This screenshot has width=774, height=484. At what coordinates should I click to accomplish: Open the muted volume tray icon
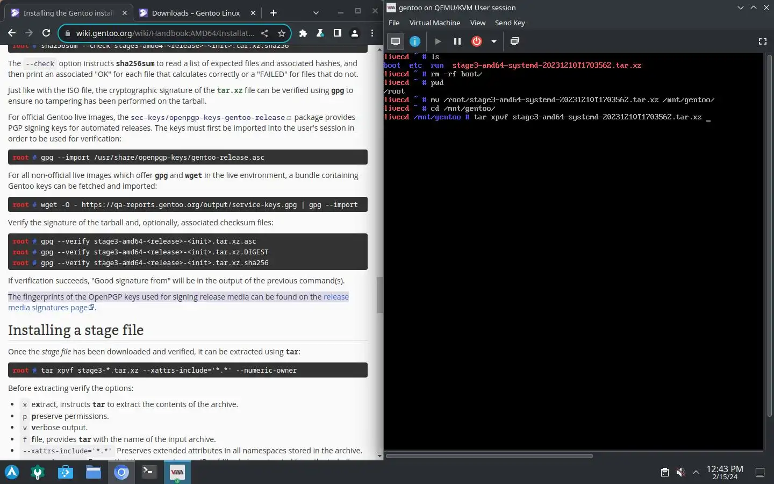[680, 472]
